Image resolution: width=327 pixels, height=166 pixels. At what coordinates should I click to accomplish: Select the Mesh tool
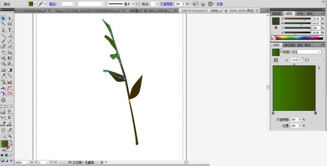pyautogui.click(x=3, y=70)
